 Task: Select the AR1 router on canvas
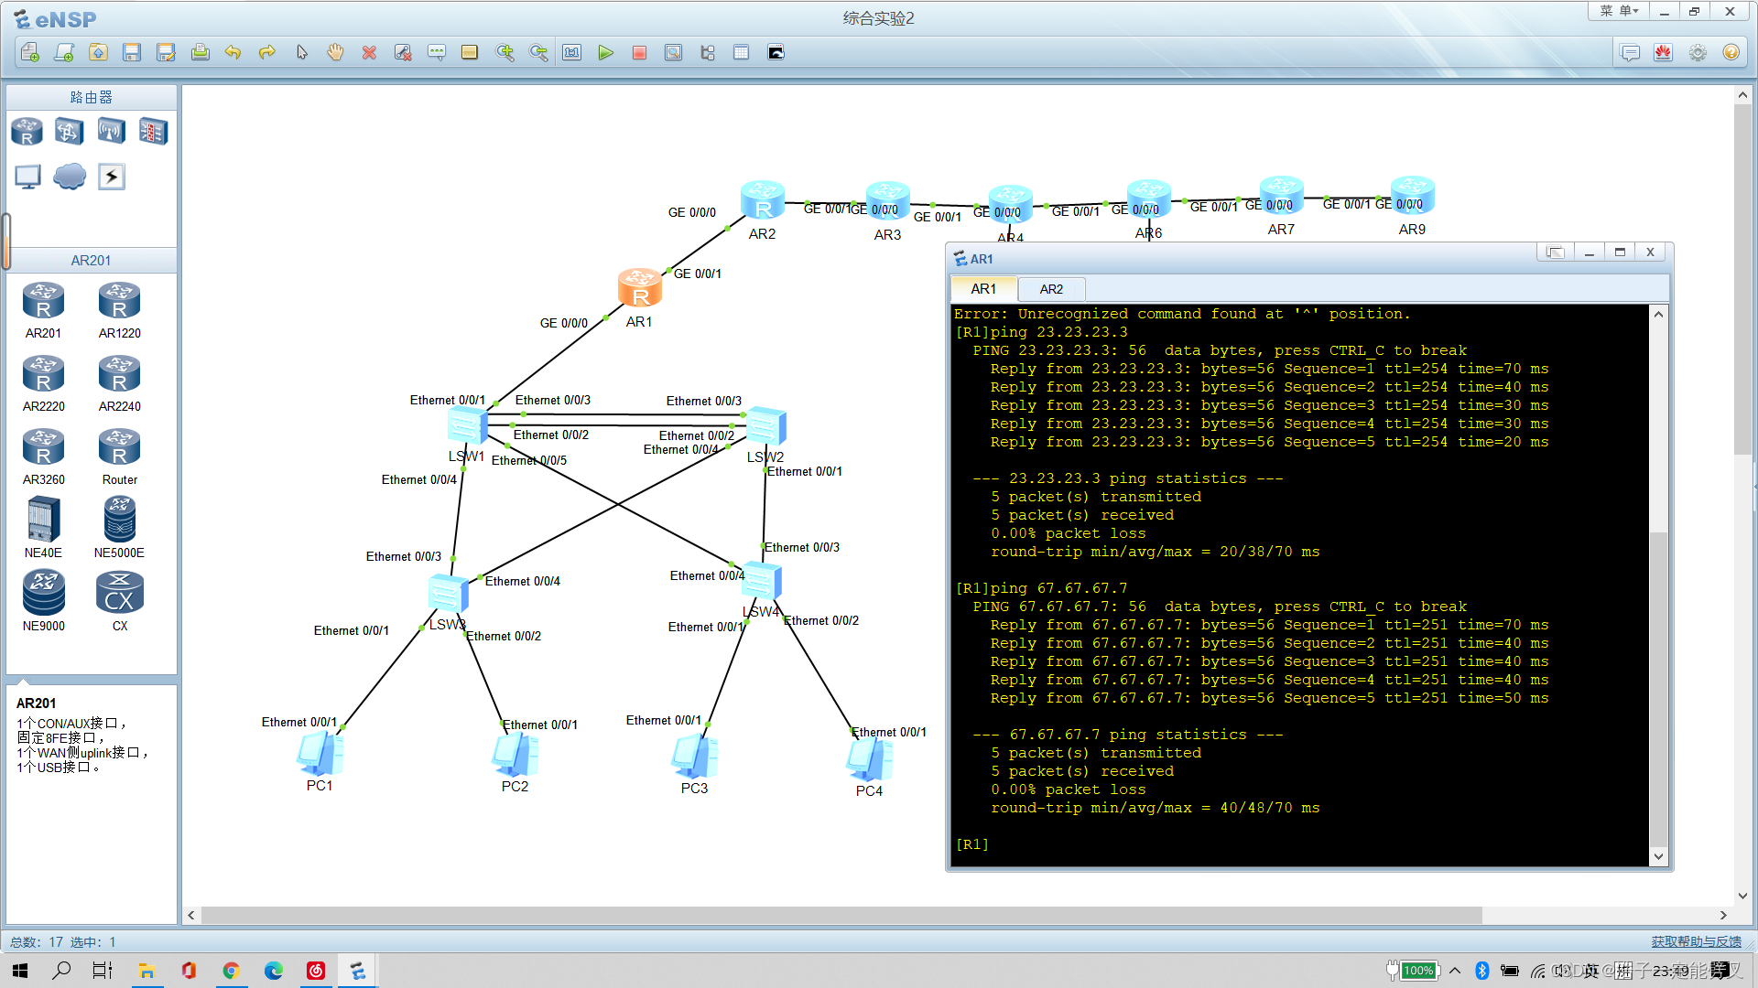pyautogui.click(x=639, y=288)
